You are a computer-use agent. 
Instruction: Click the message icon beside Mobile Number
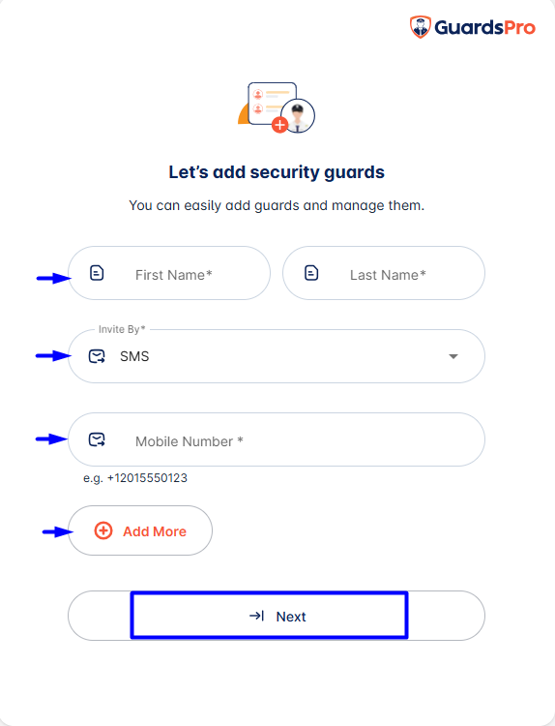[97, 439]
